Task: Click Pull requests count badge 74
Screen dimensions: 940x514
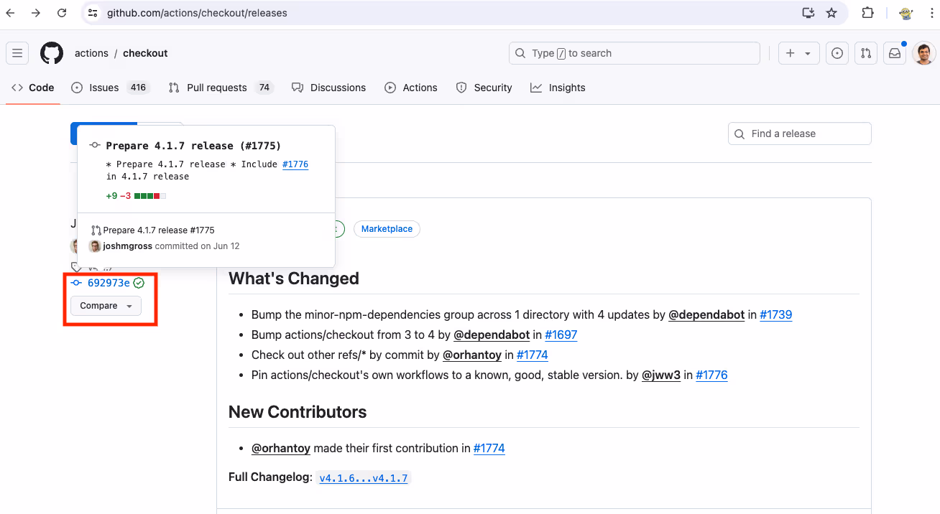Action: click(x=264, y=88)
